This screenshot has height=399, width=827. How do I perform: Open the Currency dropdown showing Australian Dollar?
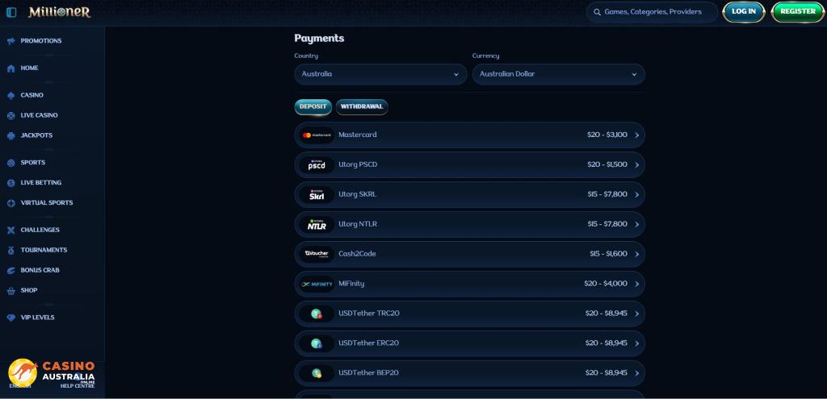(x=559, y=74)
